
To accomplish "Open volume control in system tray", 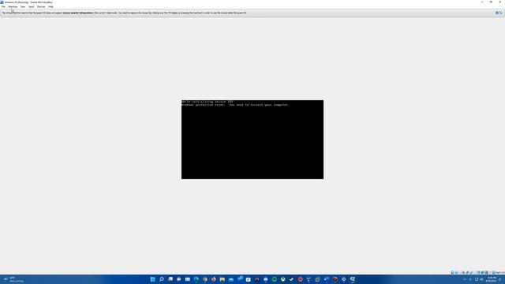I will pyautogui.click(x=481, y=279).
